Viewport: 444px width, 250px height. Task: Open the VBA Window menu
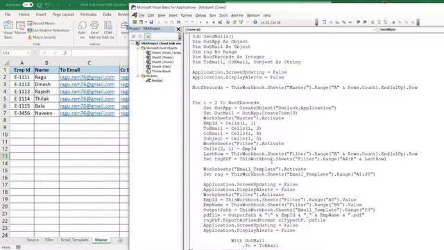[253, 15]
